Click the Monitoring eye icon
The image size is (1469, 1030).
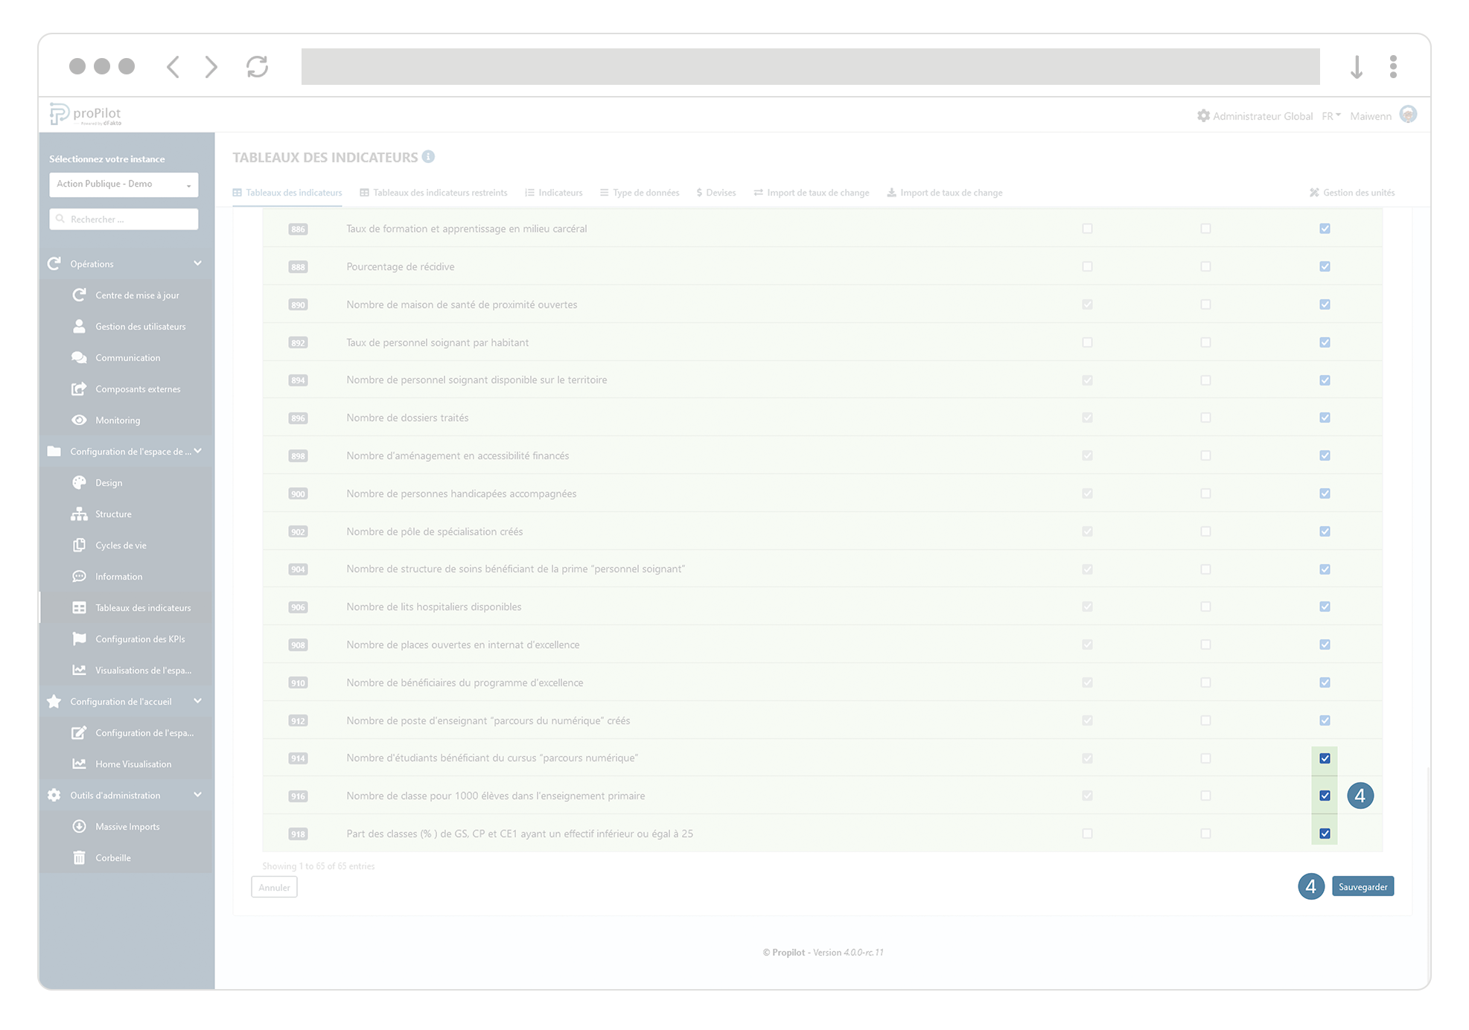80,420
